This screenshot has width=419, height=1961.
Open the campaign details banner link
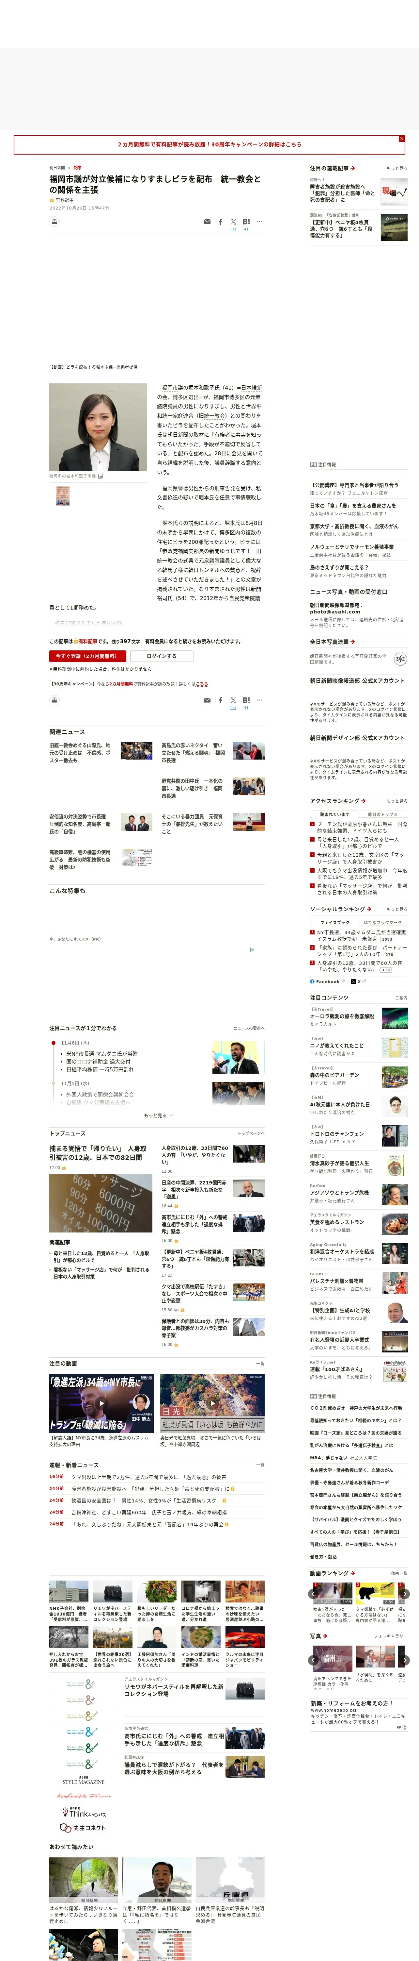(209, 145)
